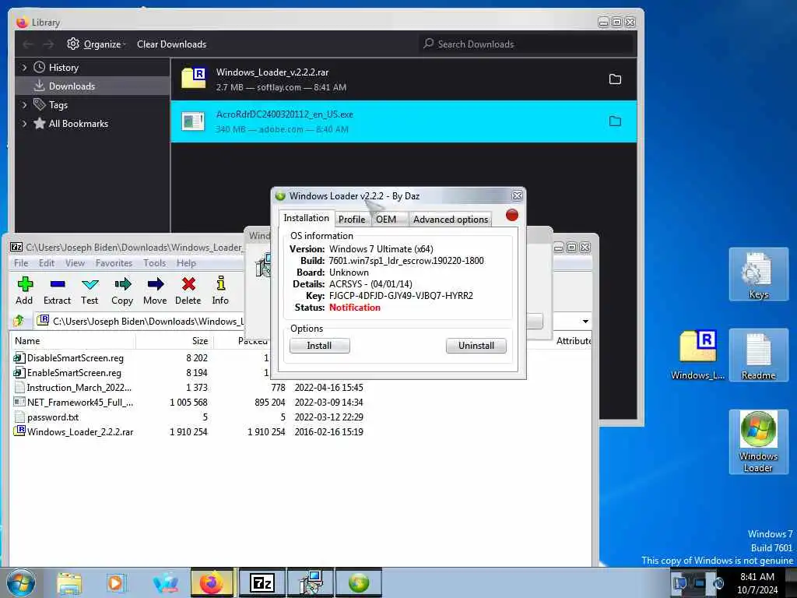Click the product key text in Loader
The height and width of the screenshot is (598, 797).
pos(401,295)
